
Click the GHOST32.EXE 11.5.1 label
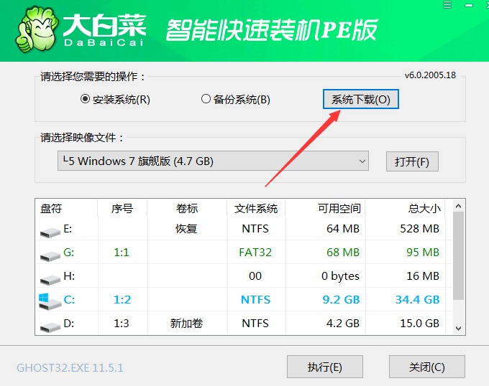[x=70, y=368]
